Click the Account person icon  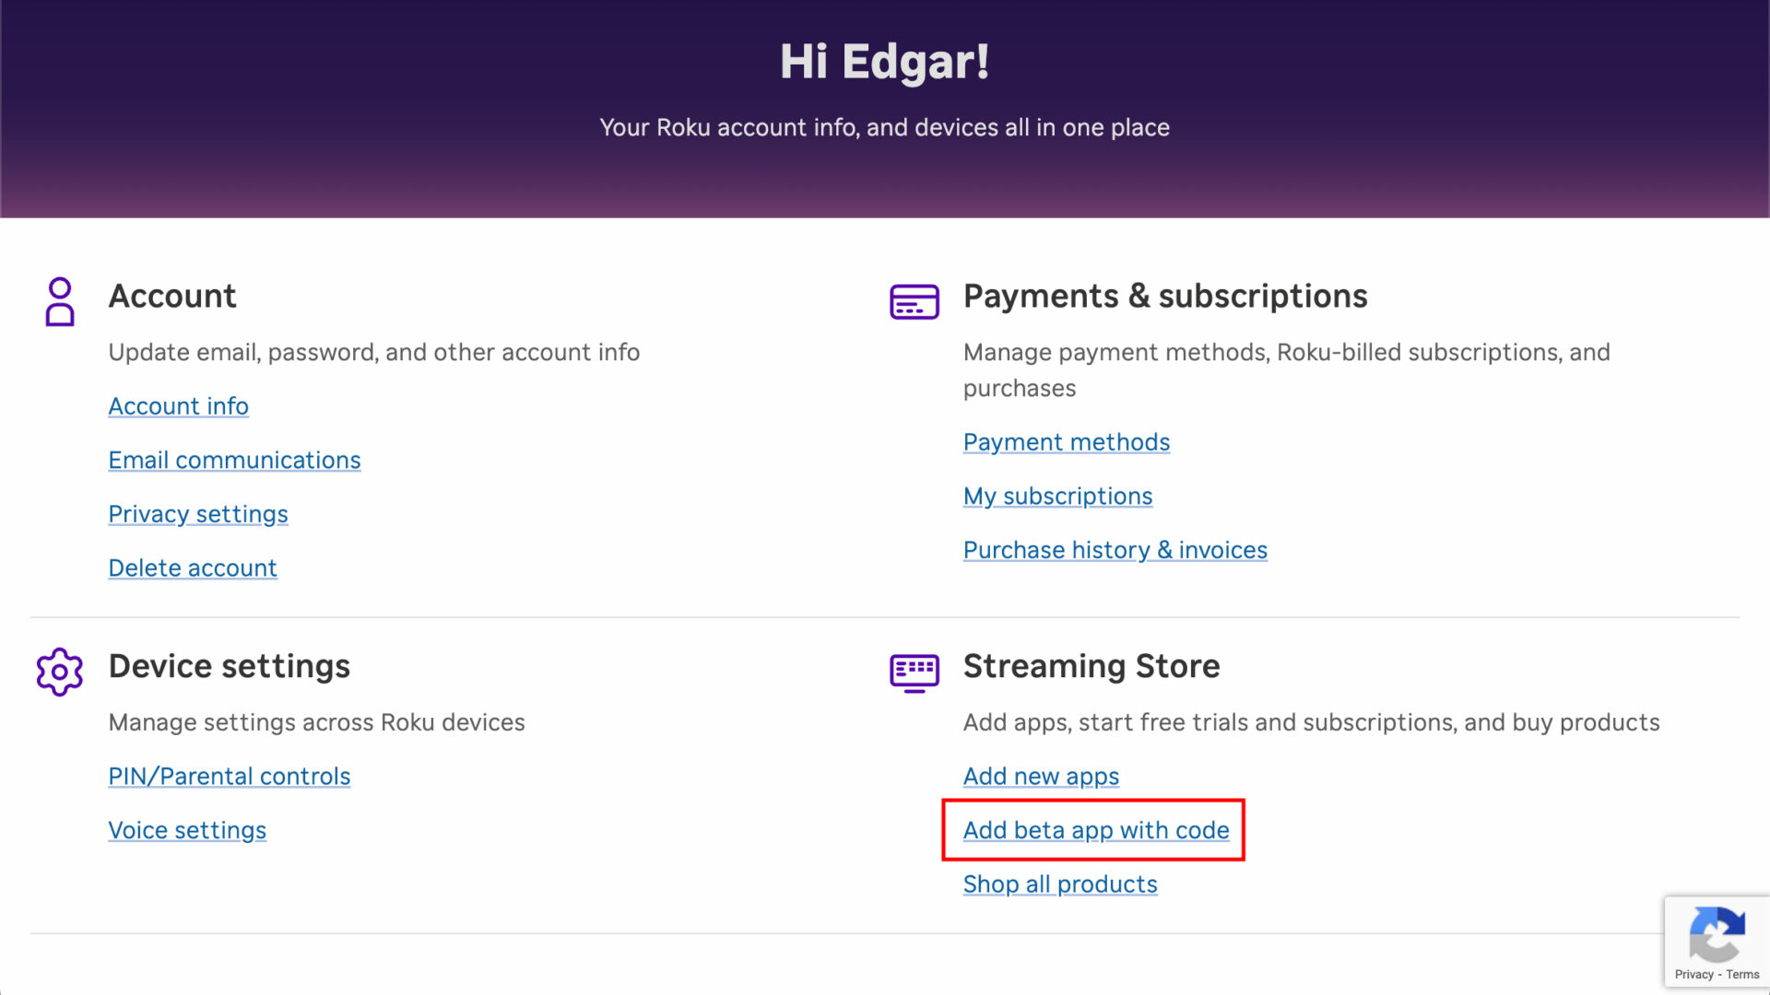[x=59, y=301]
